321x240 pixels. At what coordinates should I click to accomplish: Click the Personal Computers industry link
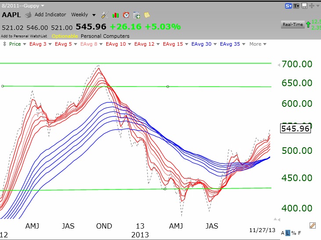point(105,36)
